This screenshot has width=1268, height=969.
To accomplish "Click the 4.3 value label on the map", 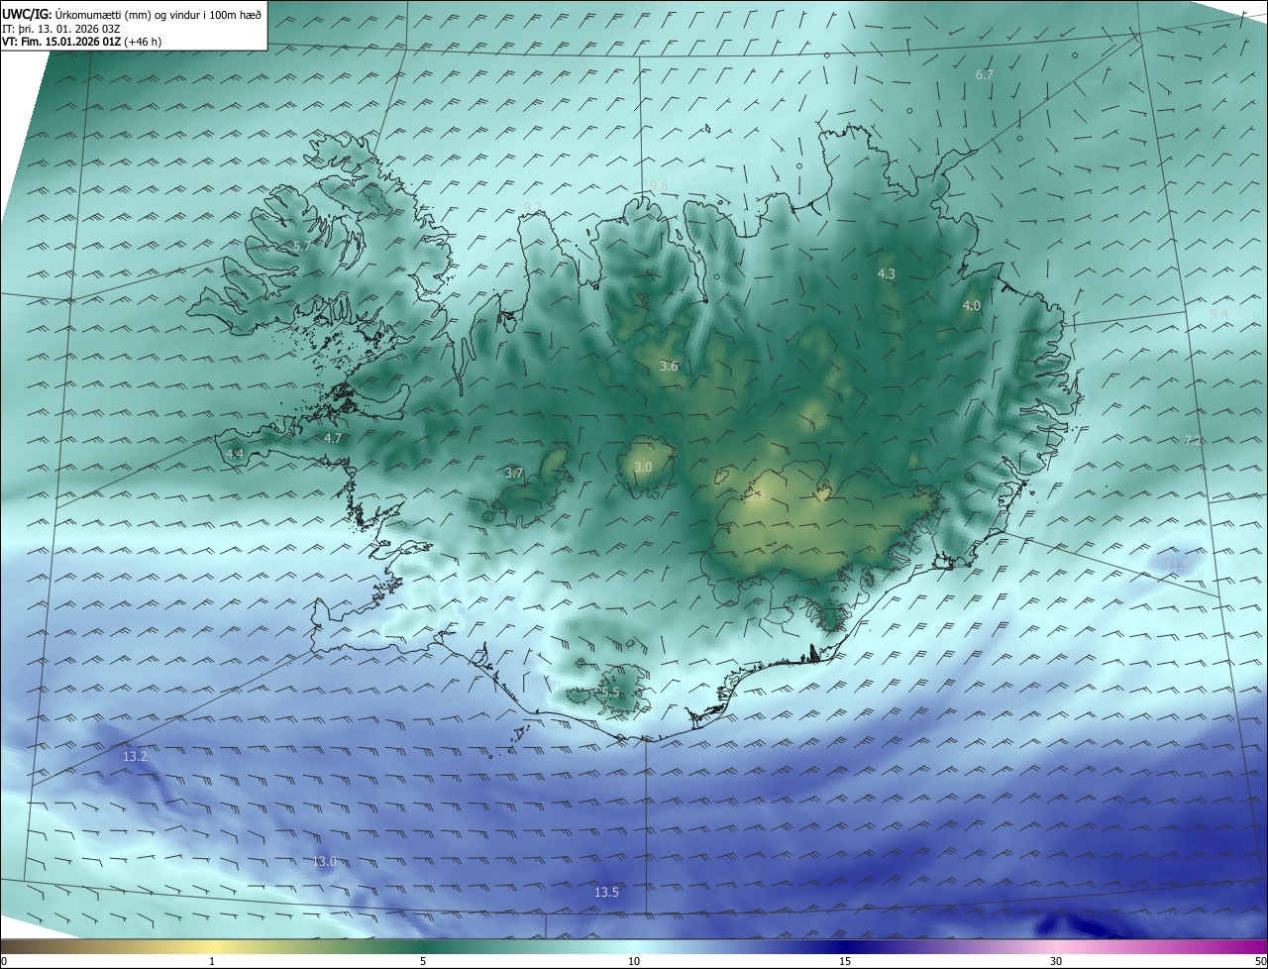I will coord(887,273).
